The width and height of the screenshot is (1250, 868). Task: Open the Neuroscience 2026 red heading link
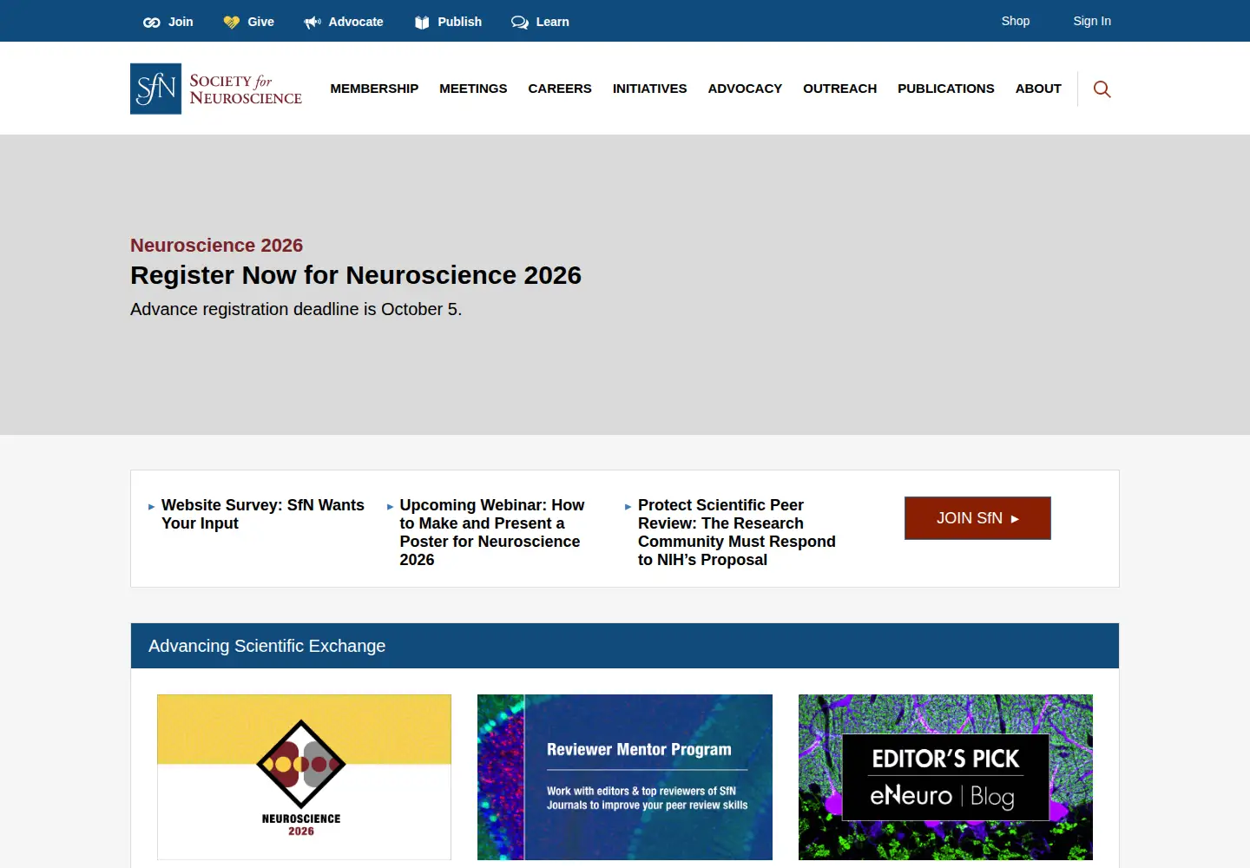click(216, 246)
